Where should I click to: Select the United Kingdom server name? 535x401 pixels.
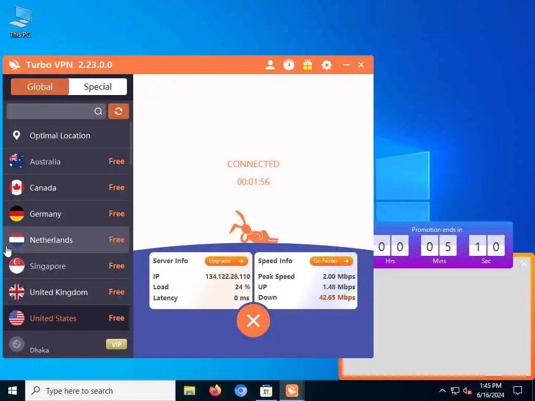coord(59,292)
